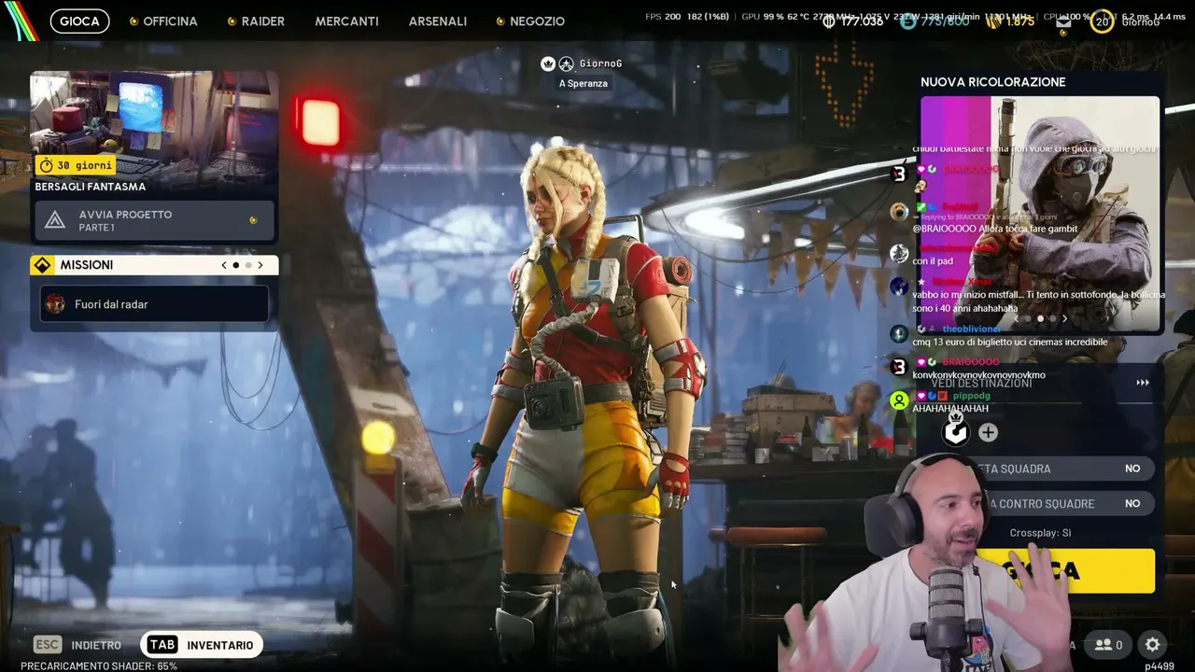Go to previous mission with left chevron

224,265
